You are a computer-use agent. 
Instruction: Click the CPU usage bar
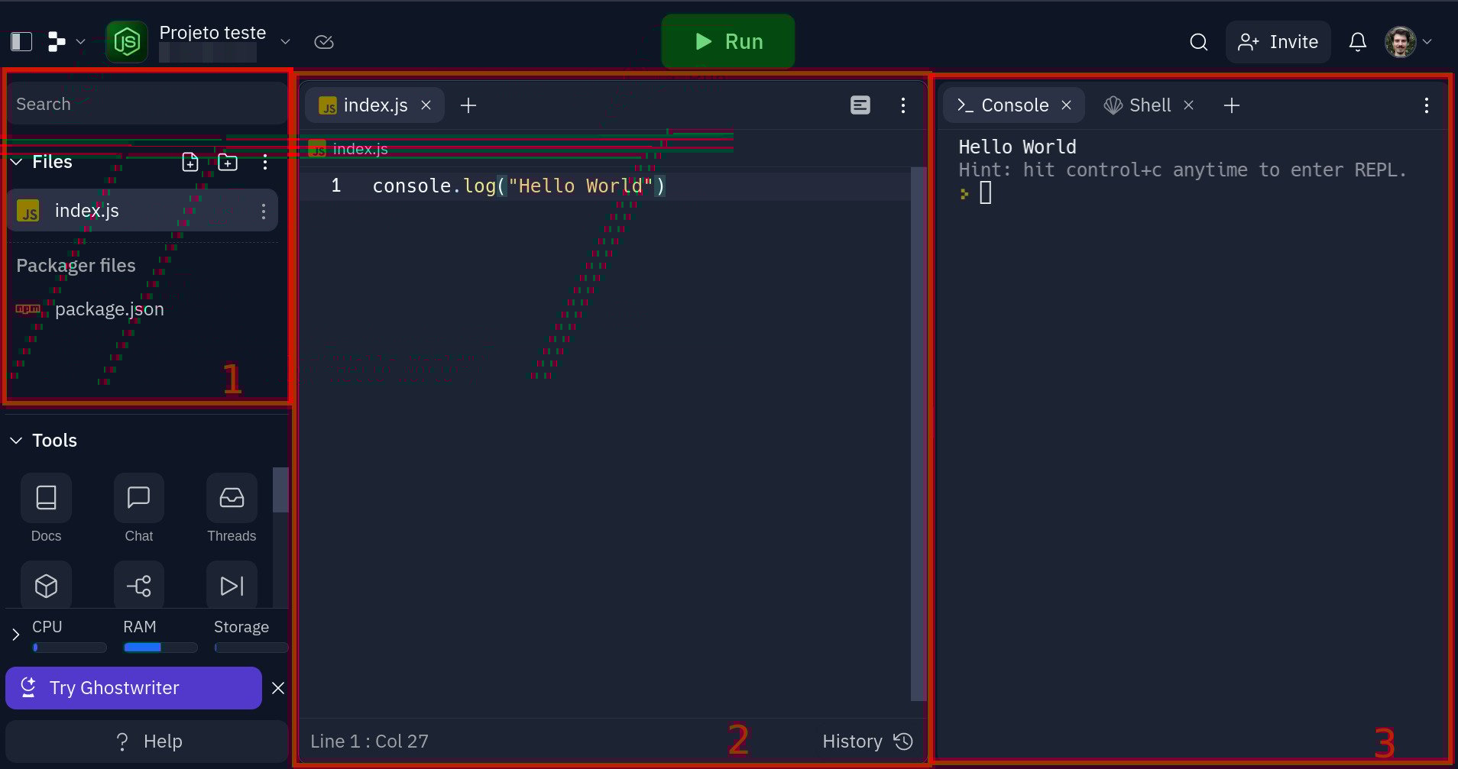[x=70, y=648]
